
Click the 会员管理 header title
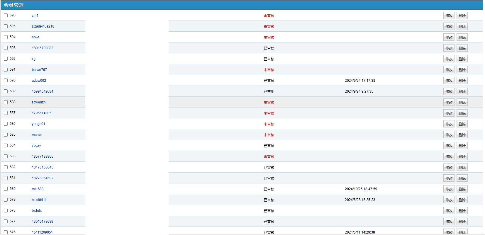14,5
